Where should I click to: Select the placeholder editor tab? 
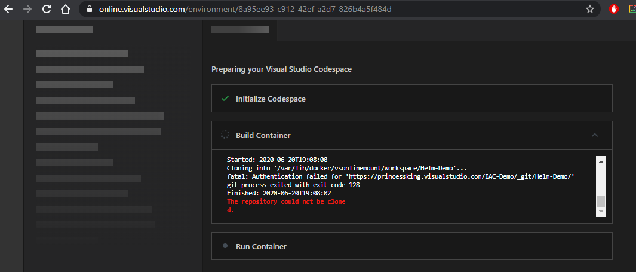tap(239, 30)
